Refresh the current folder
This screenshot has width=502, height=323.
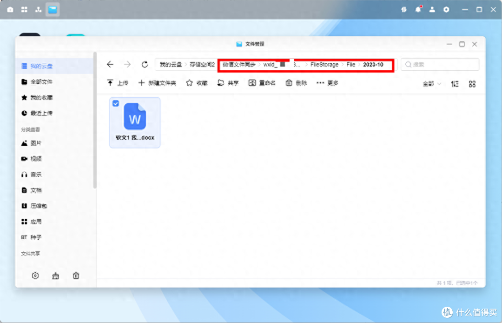coord(145,64)
